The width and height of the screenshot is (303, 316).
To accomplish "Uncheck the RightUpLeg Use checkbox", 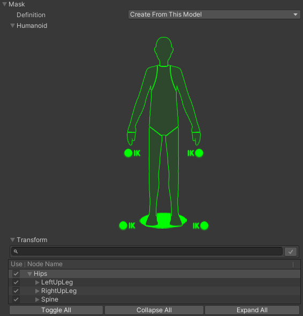I will (16, 291).
